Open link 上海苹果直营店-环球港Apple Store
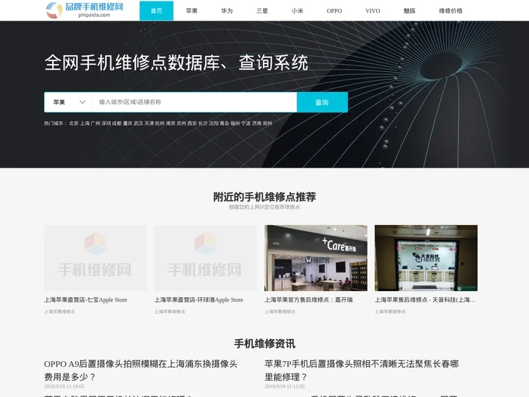This screenshot has height=397, width=529. click(x=198, y=300)
